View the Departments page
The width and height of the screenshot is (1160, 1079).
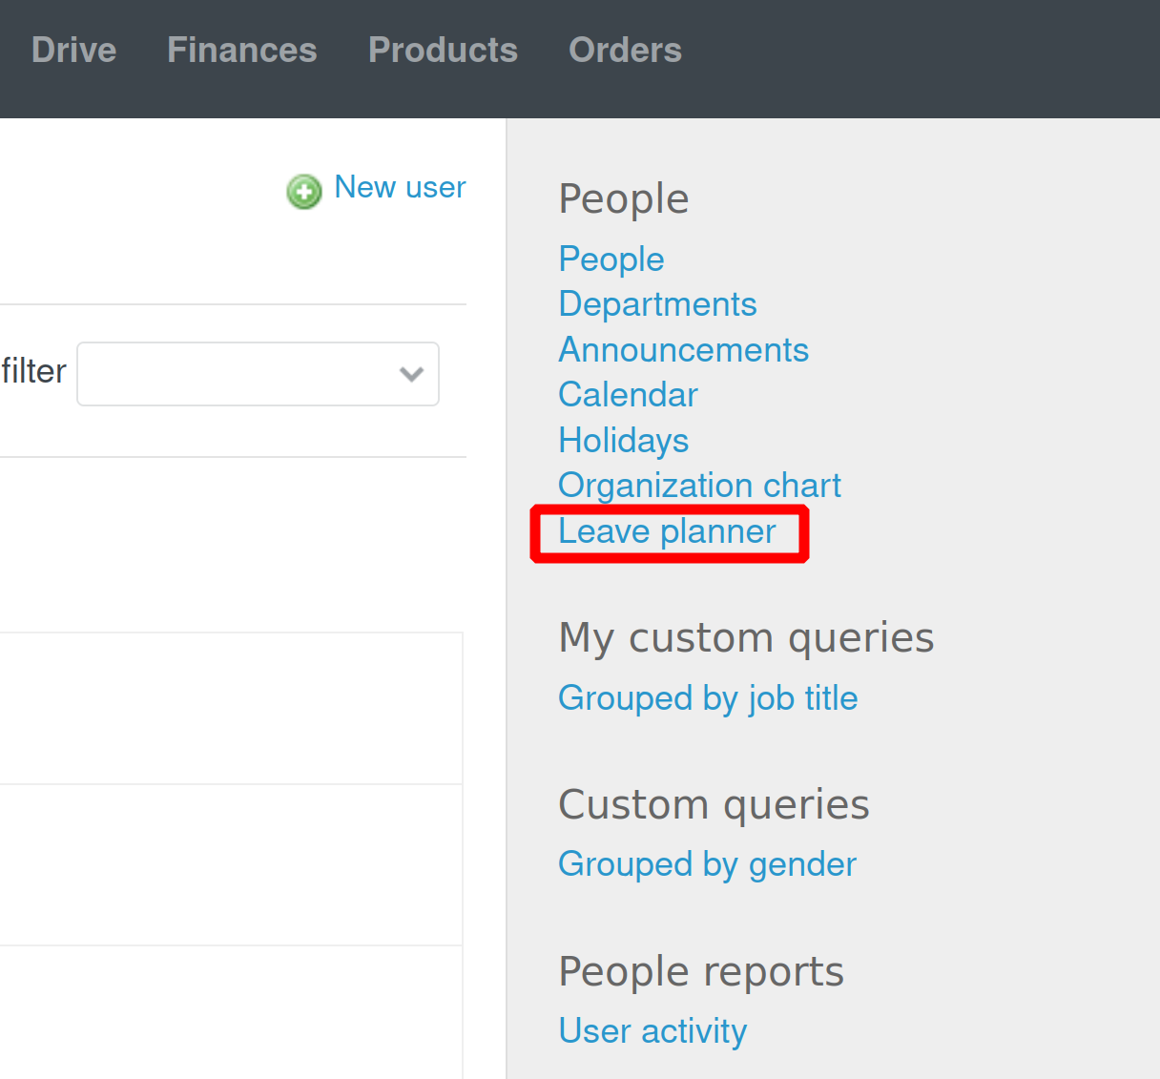(x=657, y=303)
